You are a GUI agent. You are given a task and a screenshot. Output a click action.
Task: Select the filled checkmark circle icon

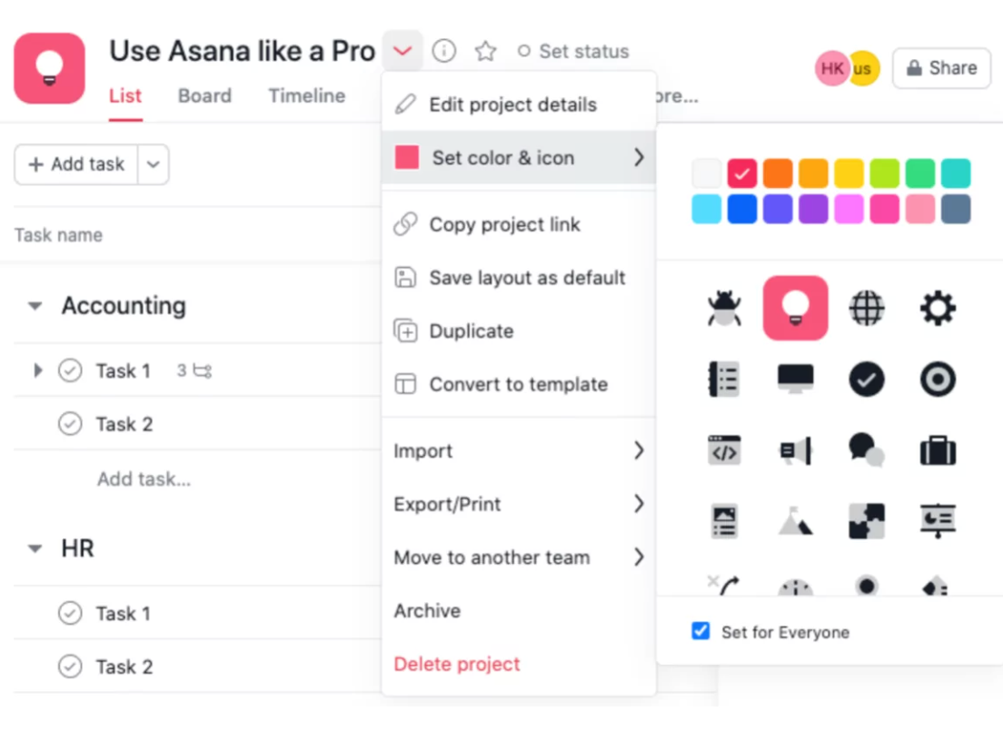pos(867,379)
